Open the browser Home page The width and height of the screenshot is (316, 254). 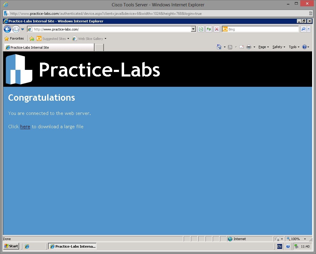pos(219,47)
